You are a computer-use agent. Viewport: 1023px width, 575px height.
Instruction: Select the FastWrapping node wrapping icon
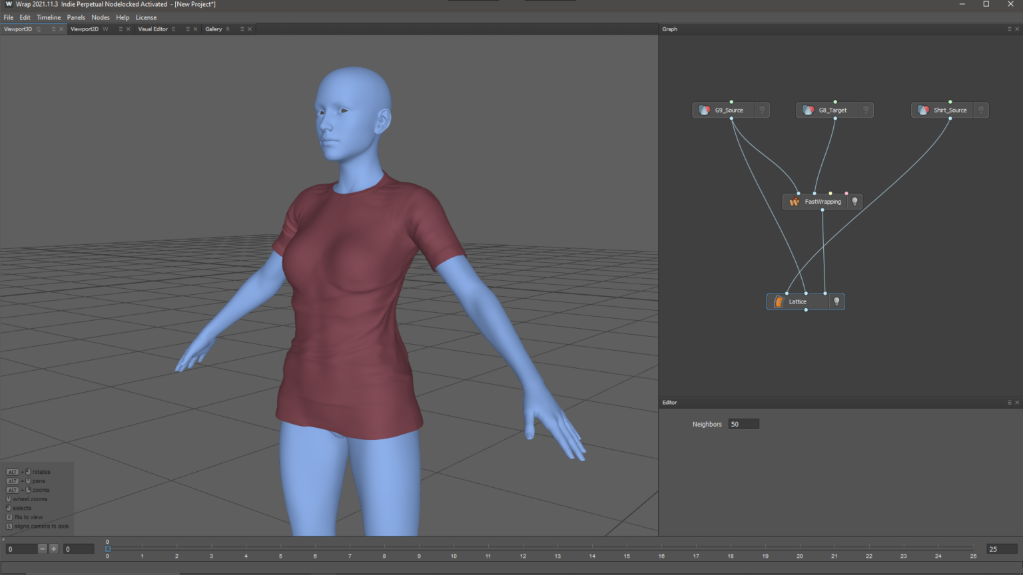[x=794, y=201]
